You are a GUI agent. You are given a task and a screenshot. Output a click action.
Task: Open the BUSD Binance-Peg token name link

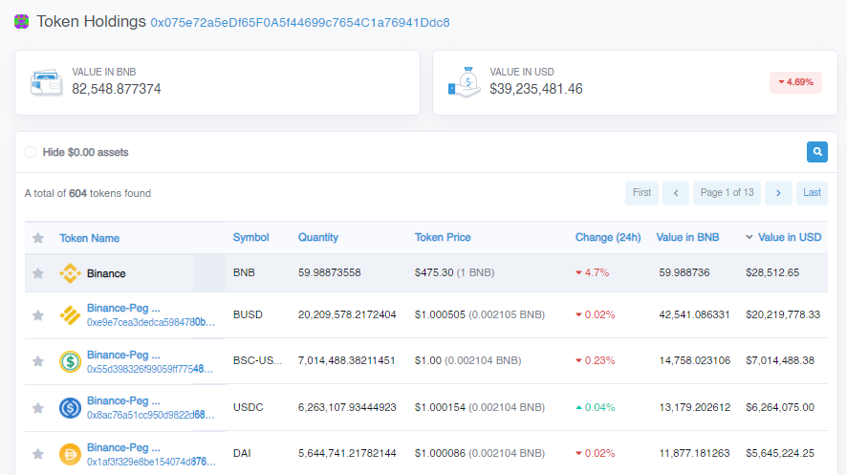123,308
